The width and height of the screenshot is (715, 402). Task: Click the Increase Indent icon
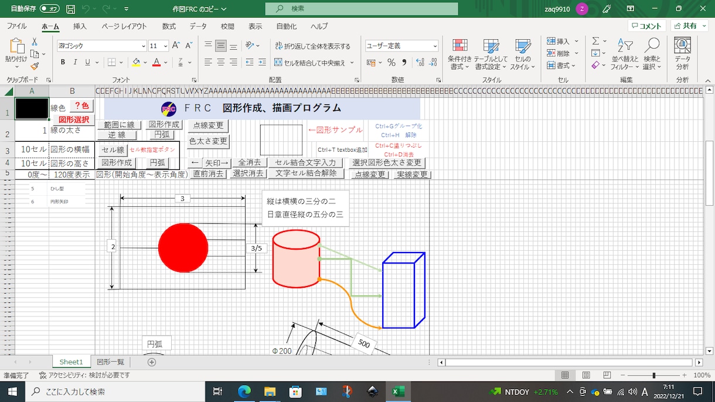[263, 62]
